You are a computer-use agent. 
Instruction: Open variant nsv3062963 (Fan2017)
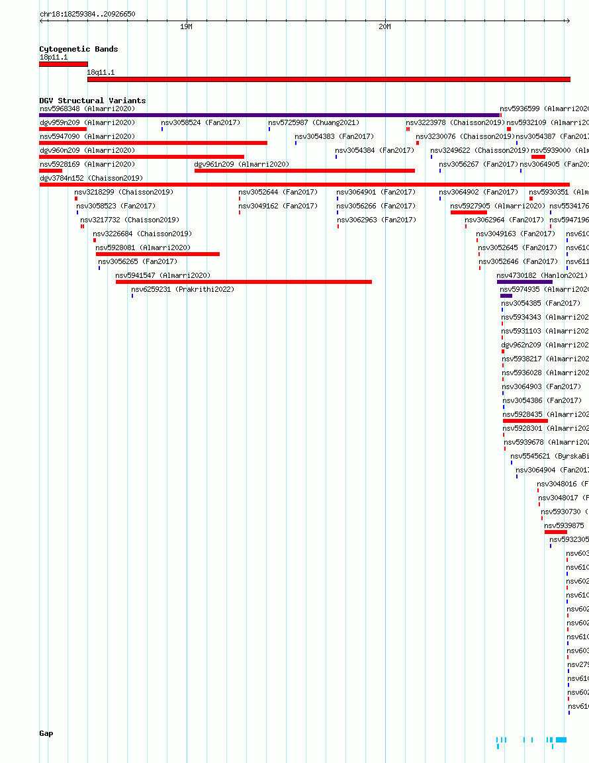click(x=377, y=220)
